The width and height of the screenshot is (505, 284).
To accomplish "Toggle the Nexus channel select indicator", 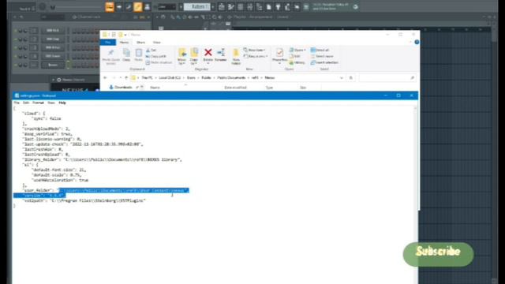I will pos(68,65).
